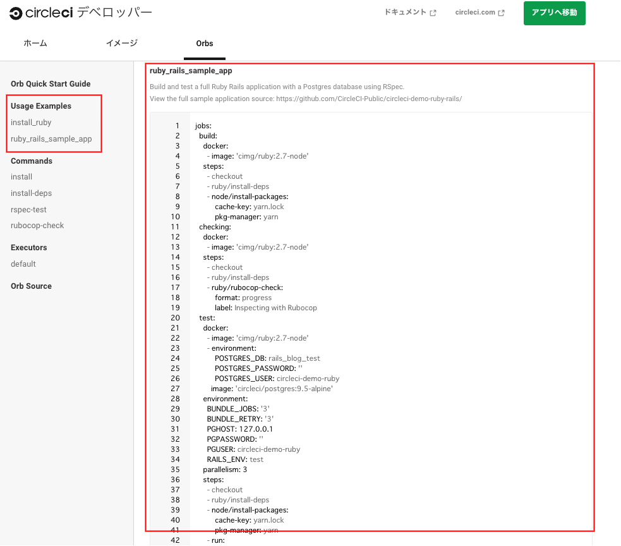Click 'PGUSER: circleci-demo-ruby' line
The height and width of the screenshot is (546, 621).
click(253, 449)
